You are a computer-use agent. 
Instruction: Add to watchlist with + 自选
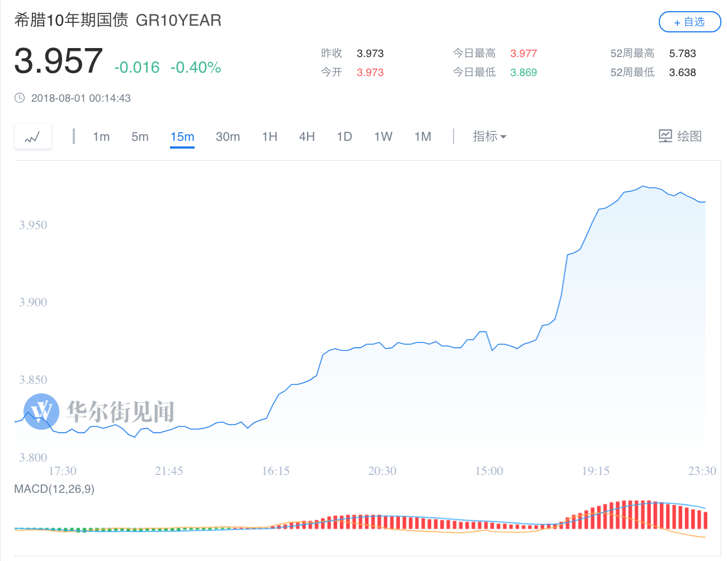tap(690, 22)
